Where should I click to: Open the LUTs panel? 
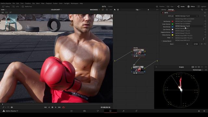[16, 6]
